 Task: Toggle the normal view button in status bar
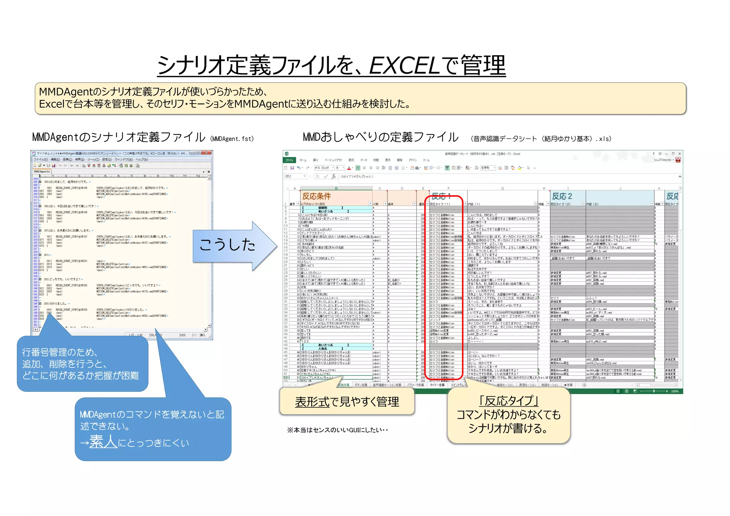coord(618,391)
